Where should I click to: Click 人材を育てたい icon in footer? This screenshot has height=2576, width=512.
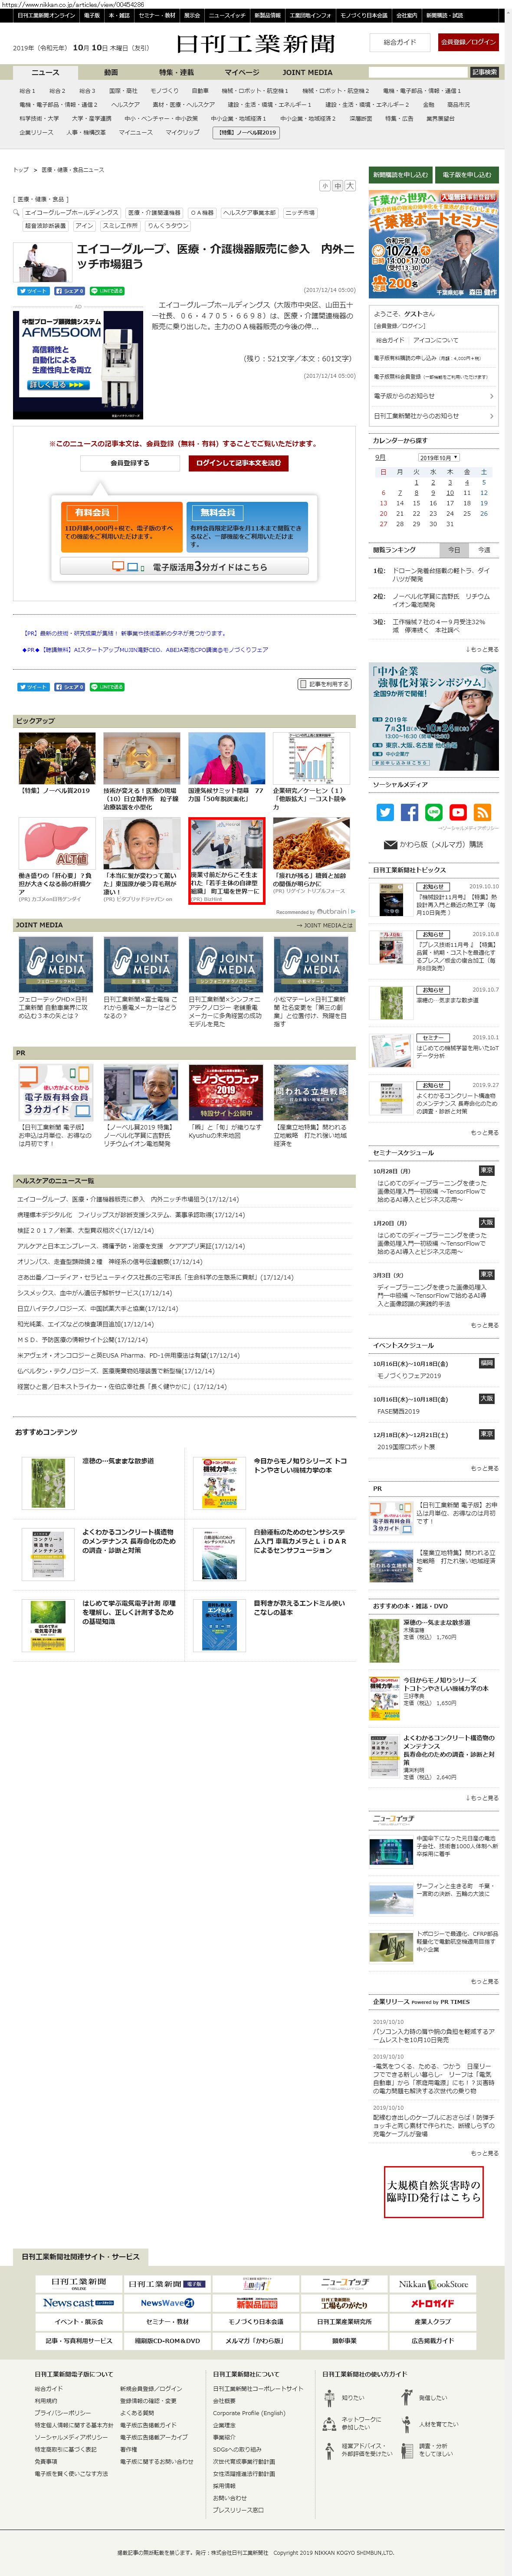pos(406,2424)
